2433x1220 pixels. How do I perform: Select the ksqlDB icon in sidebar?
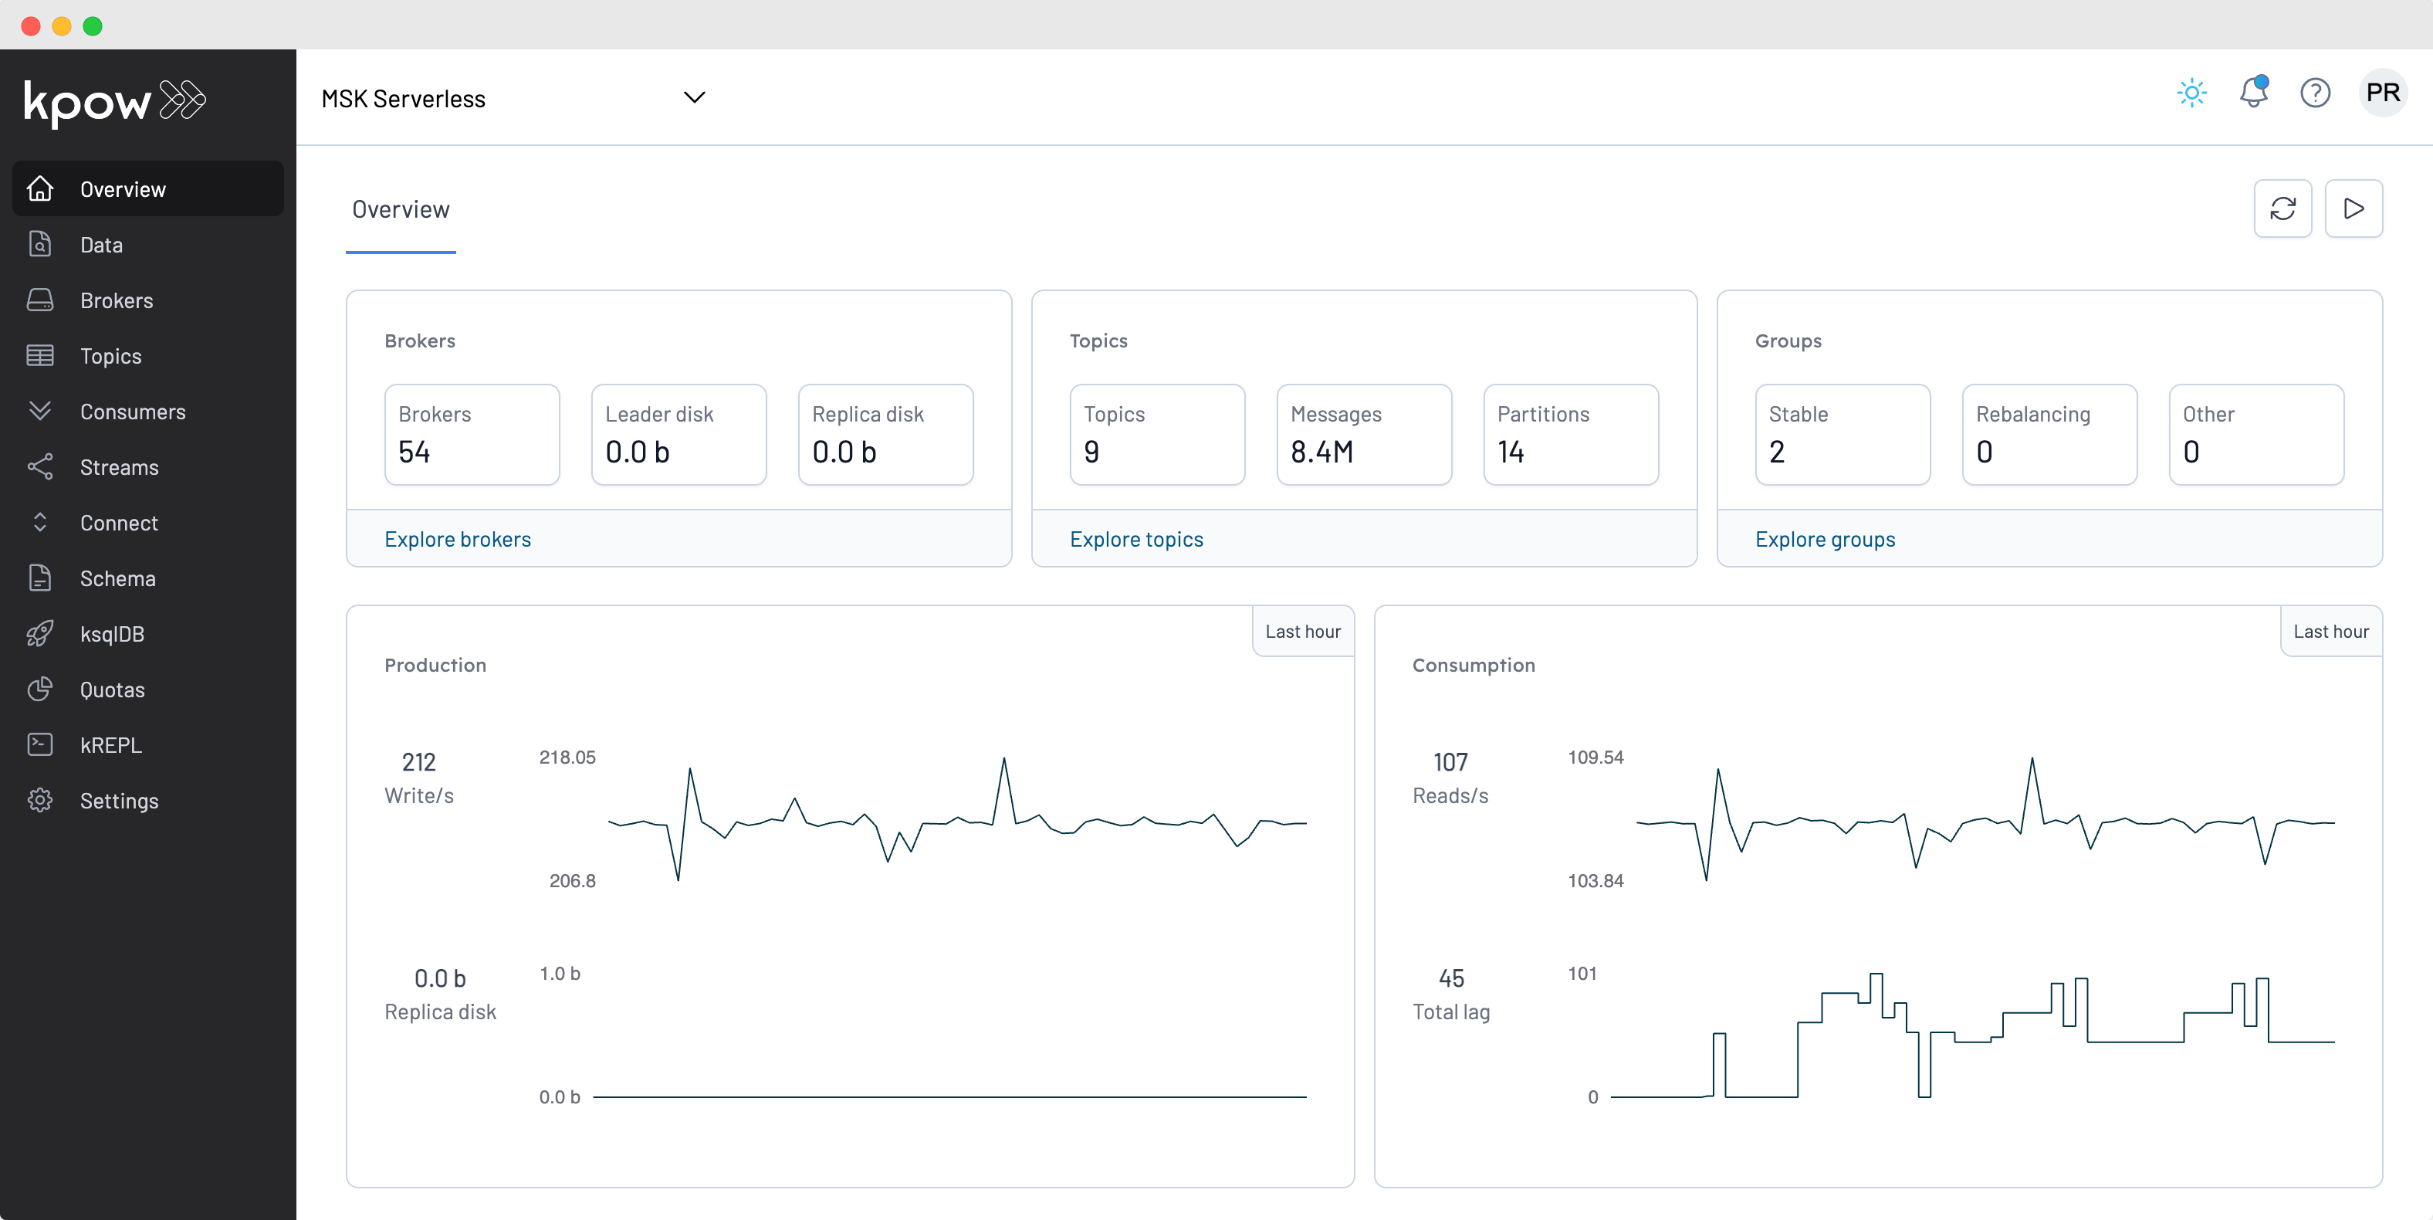[42, 633]
